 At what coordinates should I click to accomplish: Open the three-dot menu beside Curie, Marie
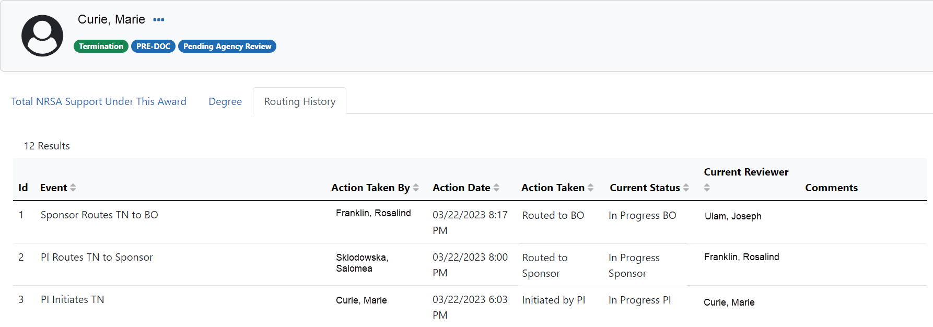[159, 20]
